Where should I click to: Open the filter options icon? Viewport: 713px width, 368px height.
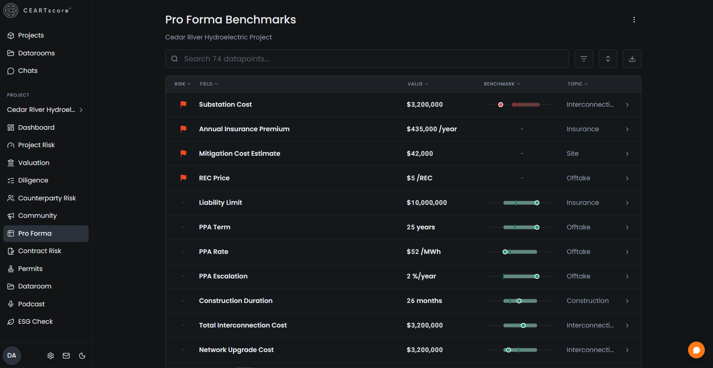click(x=584, y=59)
